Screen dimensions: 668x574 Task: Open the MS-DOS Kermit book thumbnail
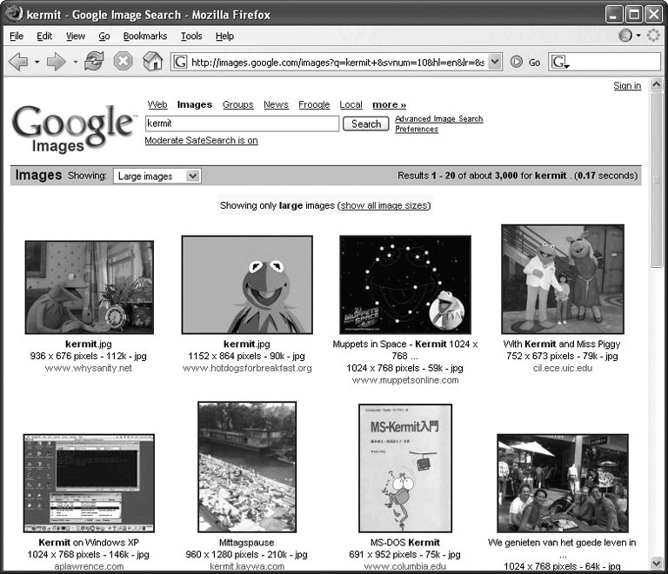point(405,468)
